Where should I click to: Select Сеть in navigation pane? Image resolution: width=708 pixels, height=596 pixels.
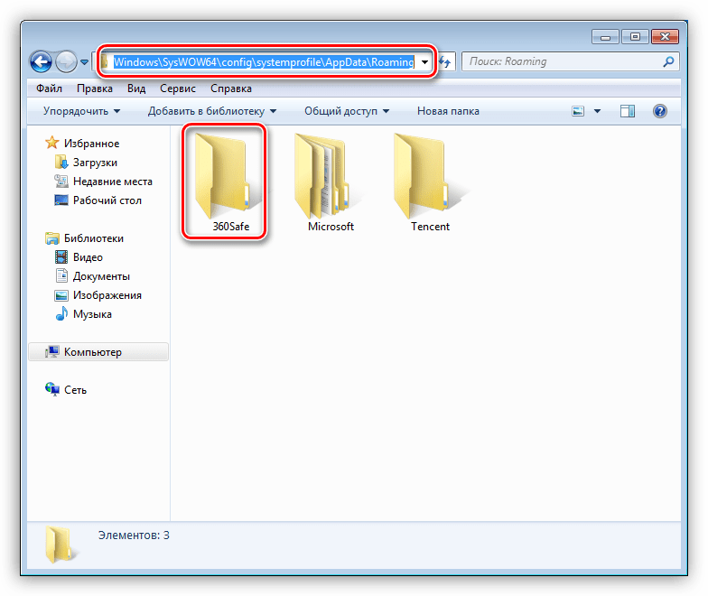pyautogui.click(x=75, y=390)
